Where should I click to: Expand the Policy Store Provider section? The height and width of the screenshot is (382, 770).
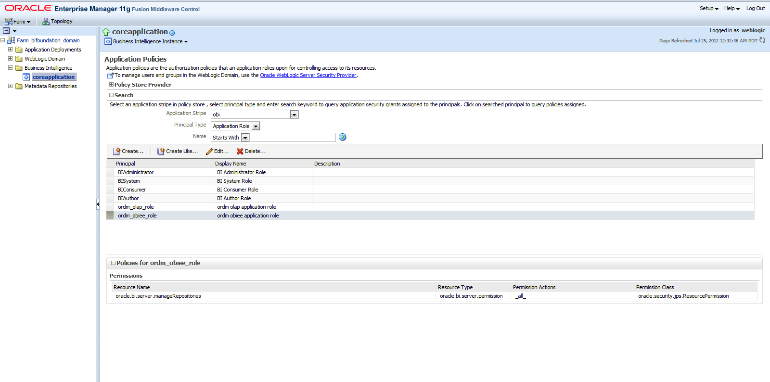pos(111,85)
